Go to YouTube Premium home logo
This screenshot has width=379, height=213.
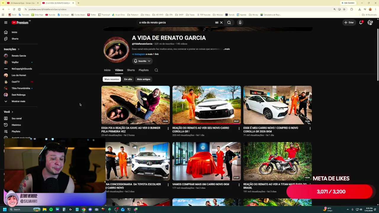click(x=20, y=22)
